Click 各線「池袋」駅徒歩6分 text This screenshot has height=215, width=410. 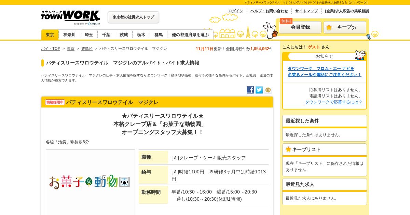coord(67,142)
